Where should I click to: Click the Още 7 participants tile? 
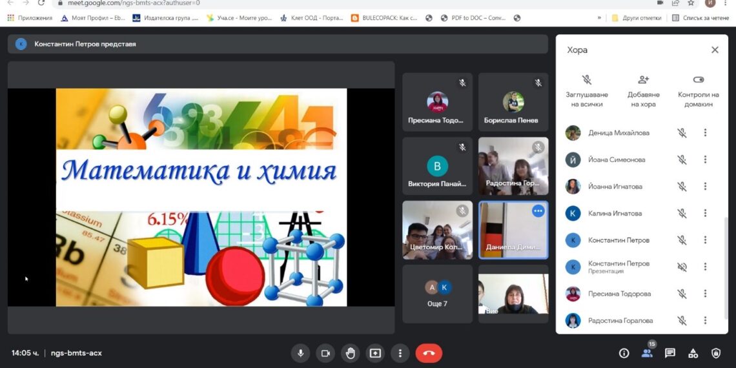point(437,294)
